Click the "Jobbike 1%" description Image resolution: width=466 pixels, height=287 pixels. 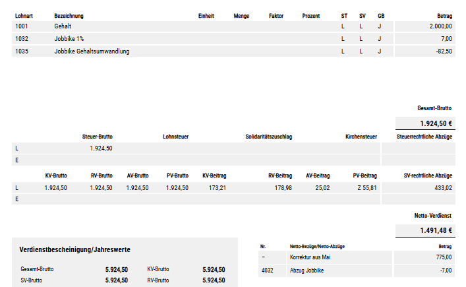click(x=69, y=39)
